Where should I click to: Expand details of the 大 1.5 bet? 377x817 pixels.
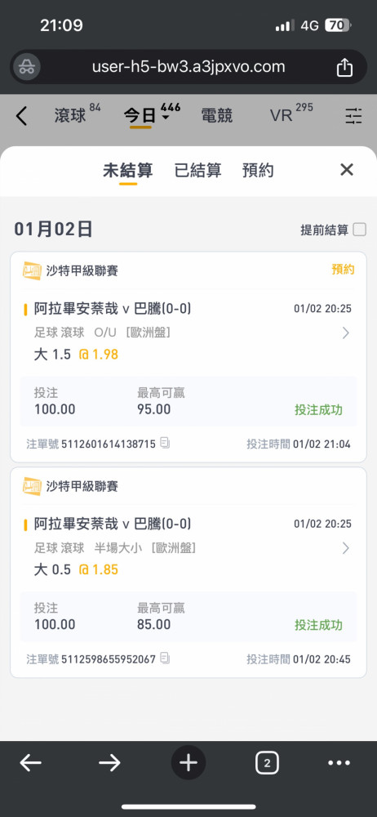click(x=345, y=333)
